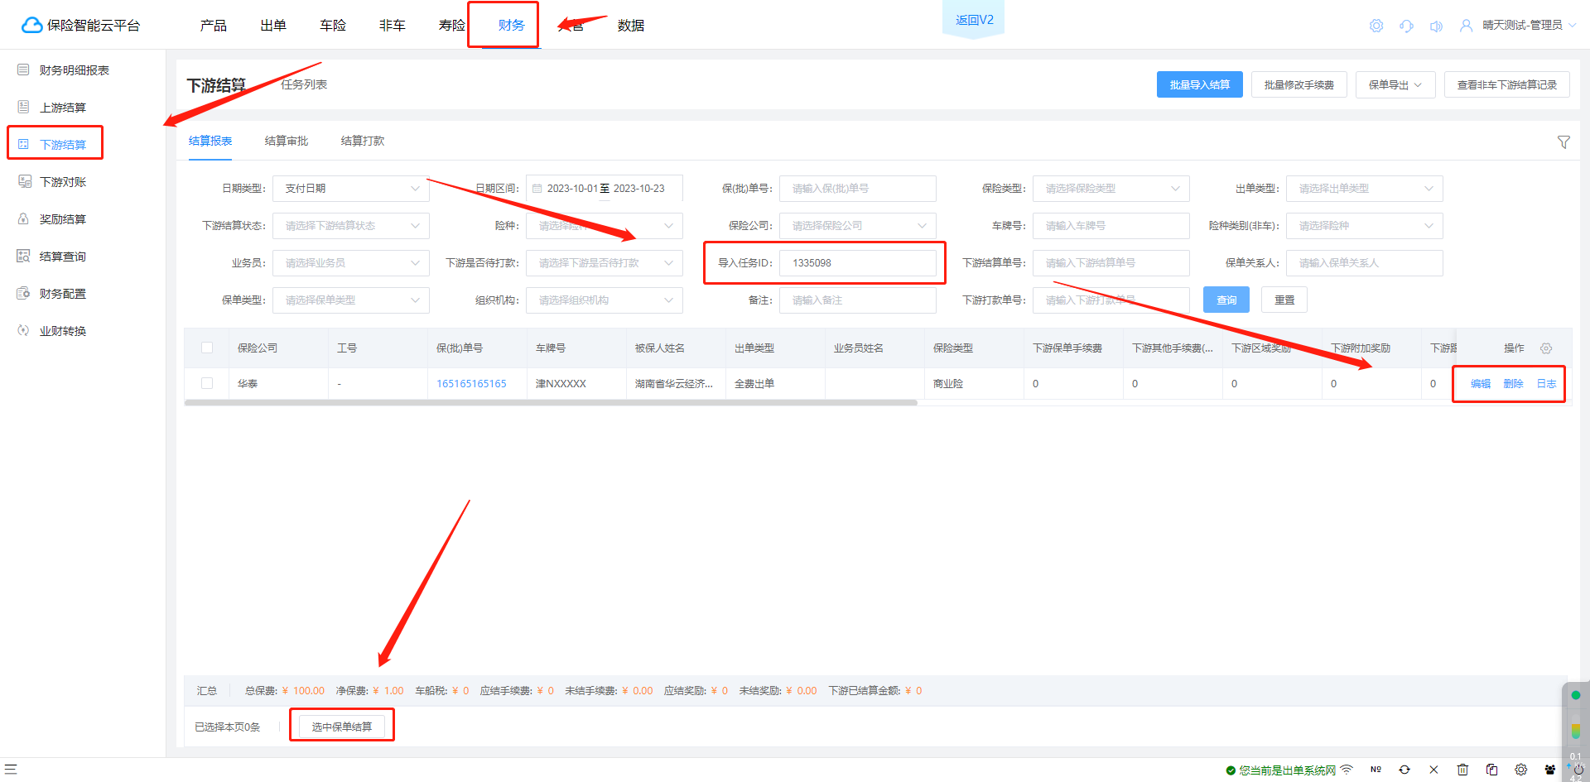Open policy number link 165165165165
This screenshot has width=1590, height=782.
pyautogui.click(x=471, y=384)
